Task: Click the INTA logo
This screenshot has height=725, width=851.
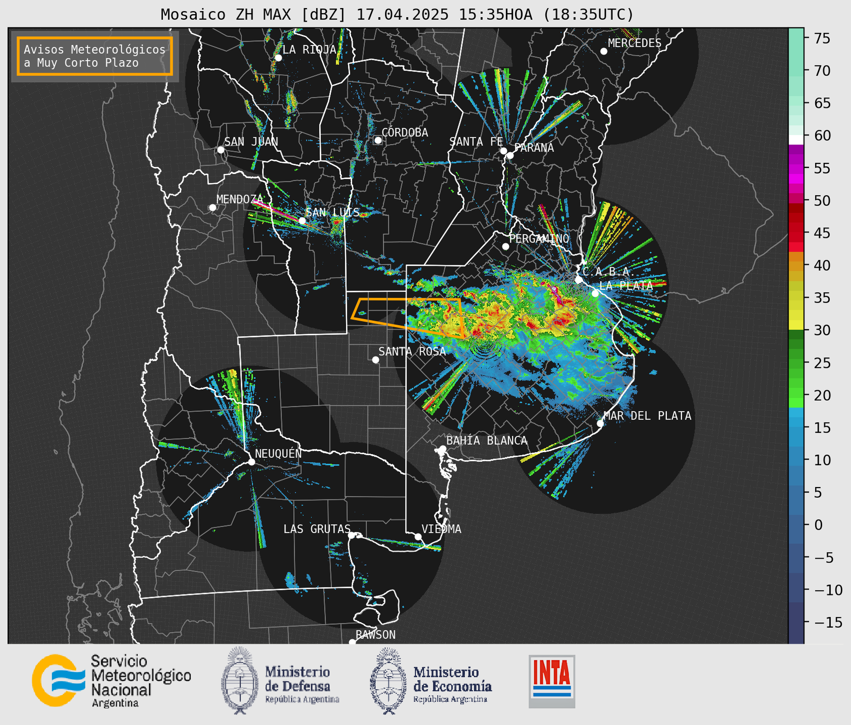Action: tap(552, 681)
